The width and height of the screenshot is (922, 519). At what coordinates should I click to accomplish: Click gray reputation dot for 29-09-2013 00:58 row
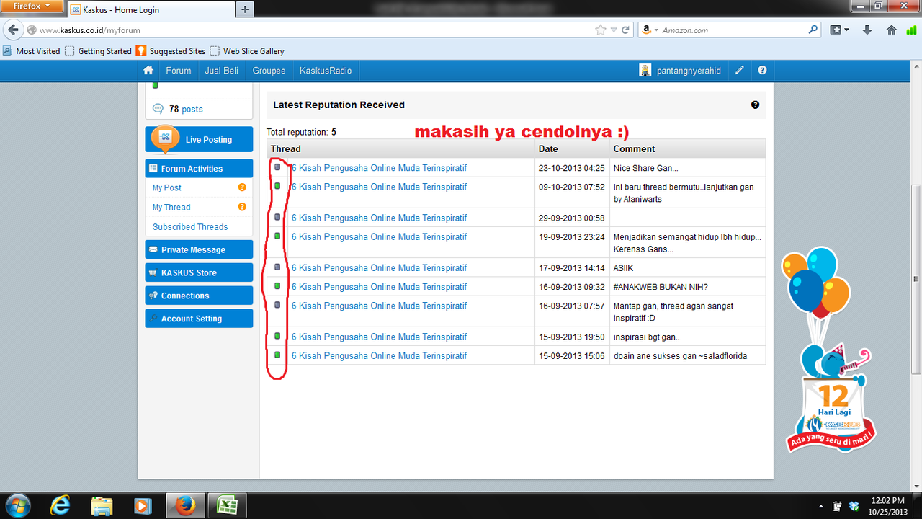tap(277, 217)
